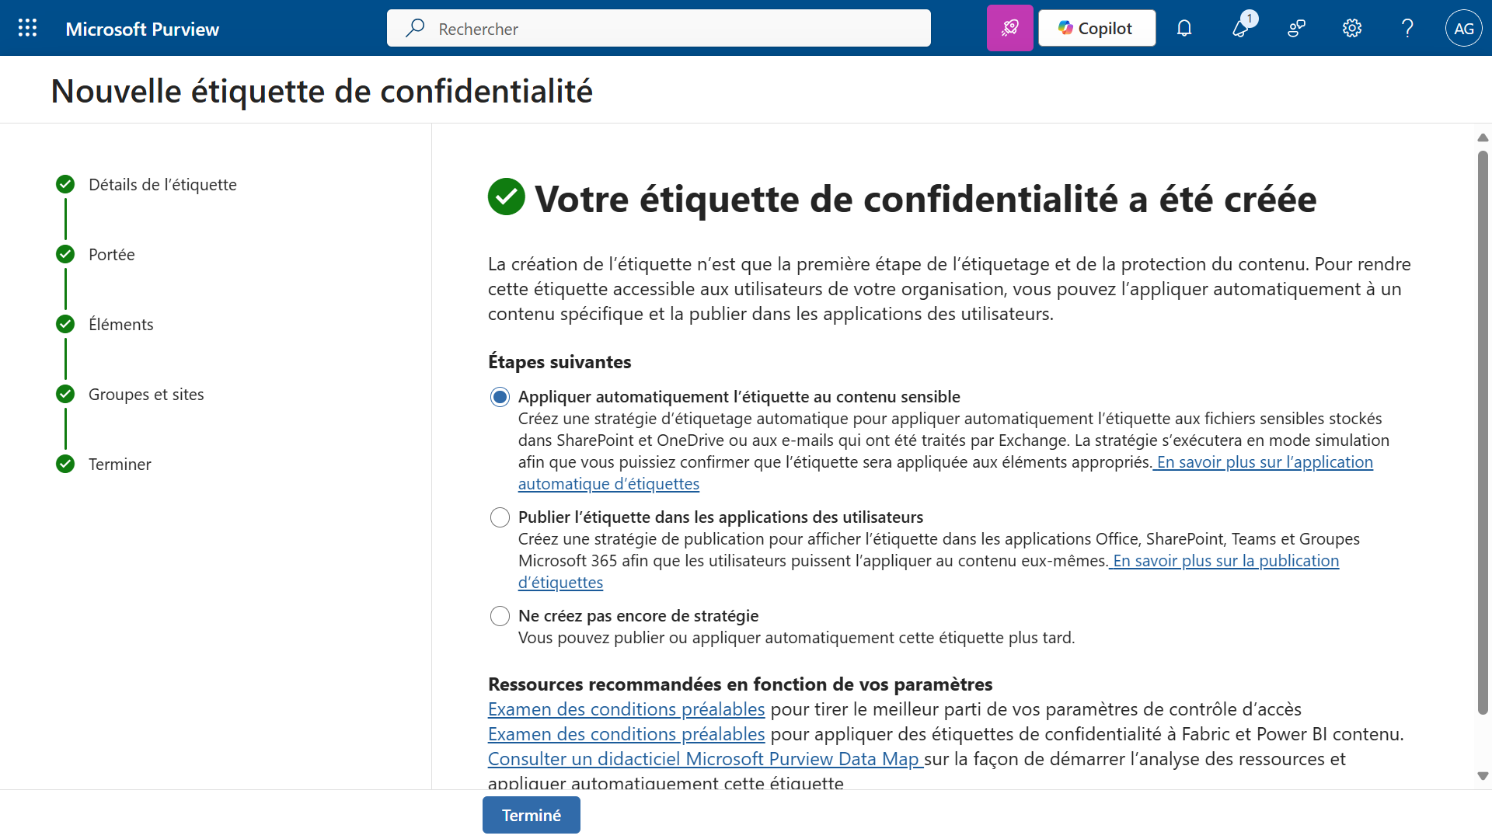Open 'En savoir plus sur la publication' link
Screen dimensions: 1492x839
click(1225, 561)
